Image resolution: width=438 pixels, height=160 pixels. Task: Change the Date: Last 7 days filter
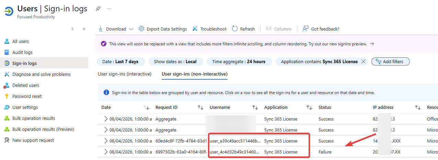121,61
